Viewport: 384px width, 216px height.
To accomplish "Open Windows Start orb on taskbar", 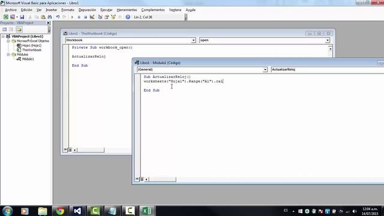I will 7,211.
